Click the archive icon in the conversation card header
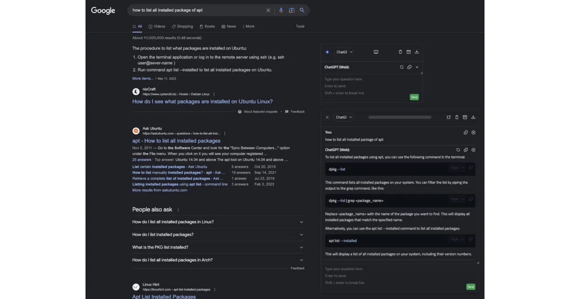Viewport: 570px width, 299px height. click(x=465, y=117)
